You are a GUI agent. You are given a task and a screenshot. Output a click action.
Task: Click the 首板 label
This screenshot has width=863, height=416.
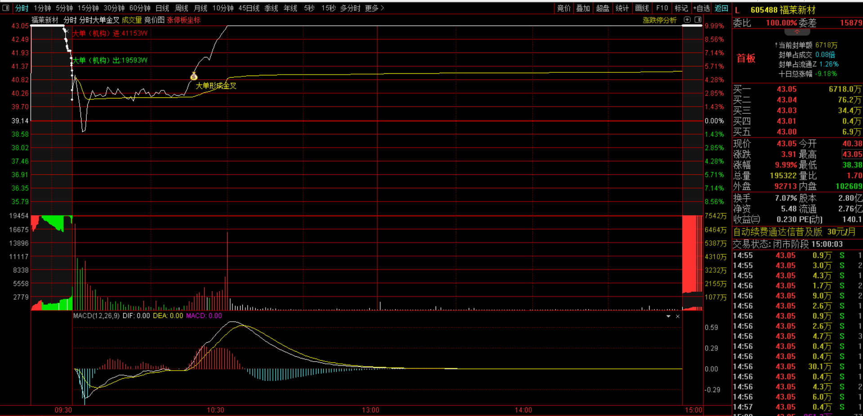(746, 58)
